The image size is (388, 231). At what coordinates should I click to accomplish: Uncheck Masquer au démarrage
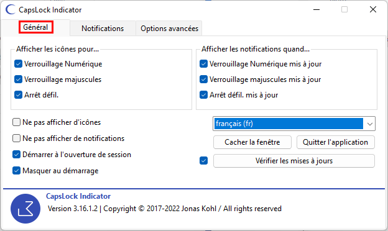[x=16, y=171]
